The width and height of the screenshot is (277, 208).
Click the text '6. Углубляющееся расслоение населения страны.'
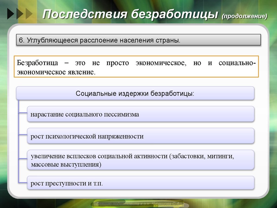click(x=101, y=40)
